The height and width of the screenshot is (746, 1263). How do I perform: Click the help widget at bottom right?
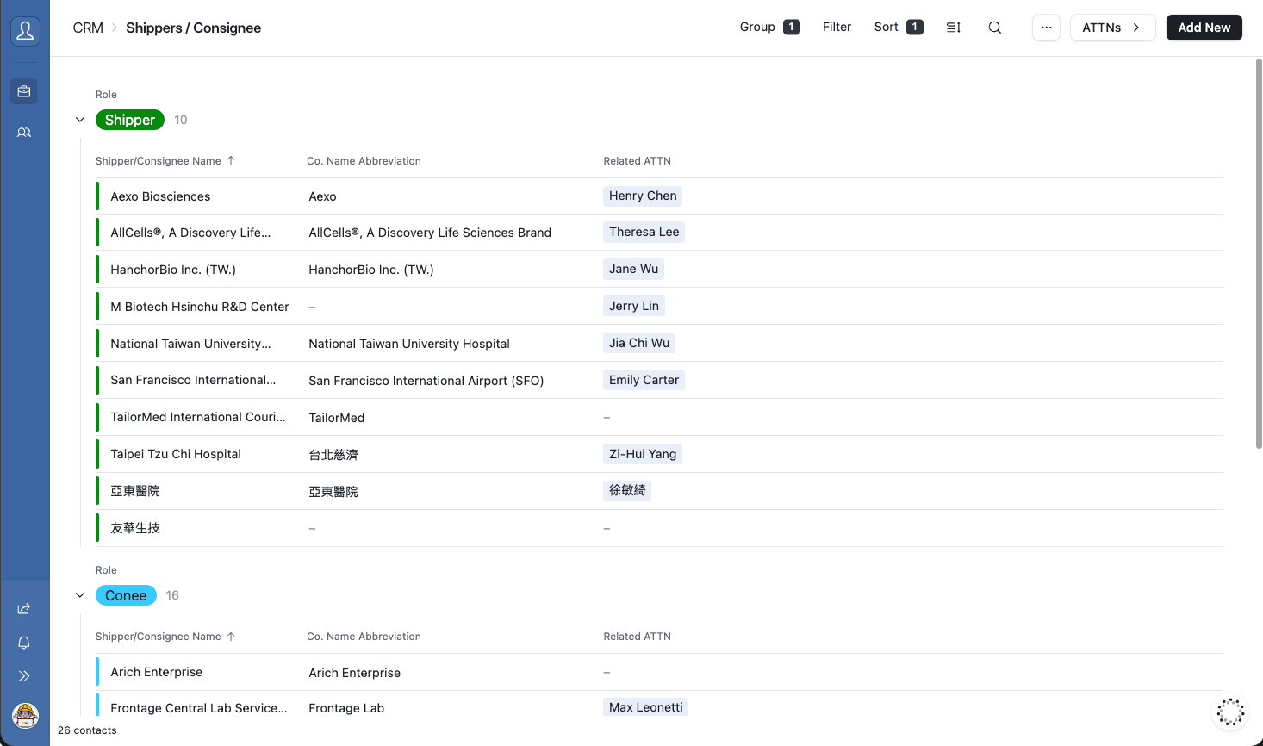1229,712
